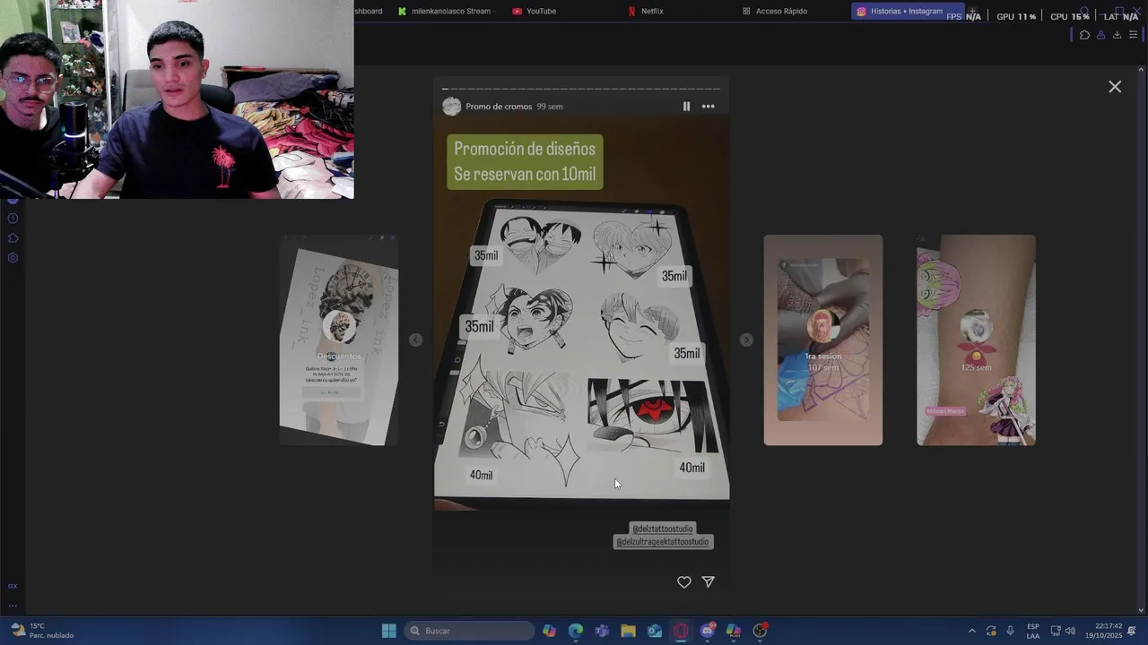The width and height of the screenshot is (1148, 645).
Task: Open Settings gear icon in sidebar
Action: click(x=13, y=258)
